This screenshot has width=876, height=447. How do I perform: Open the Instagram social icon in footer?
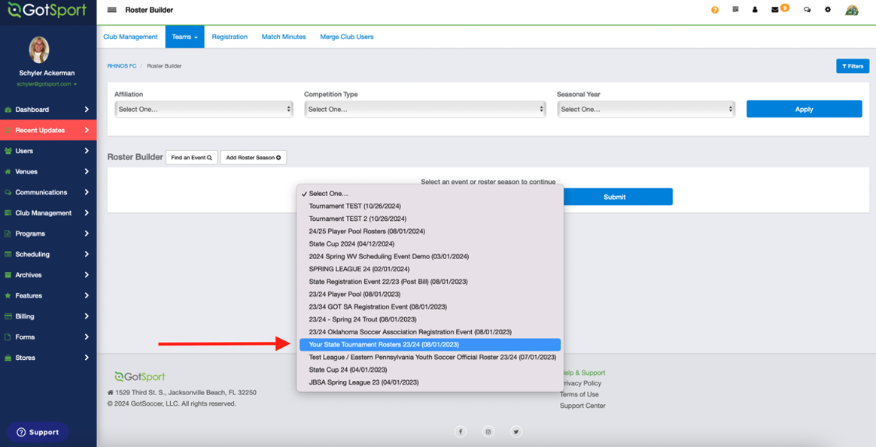point(488,431)
